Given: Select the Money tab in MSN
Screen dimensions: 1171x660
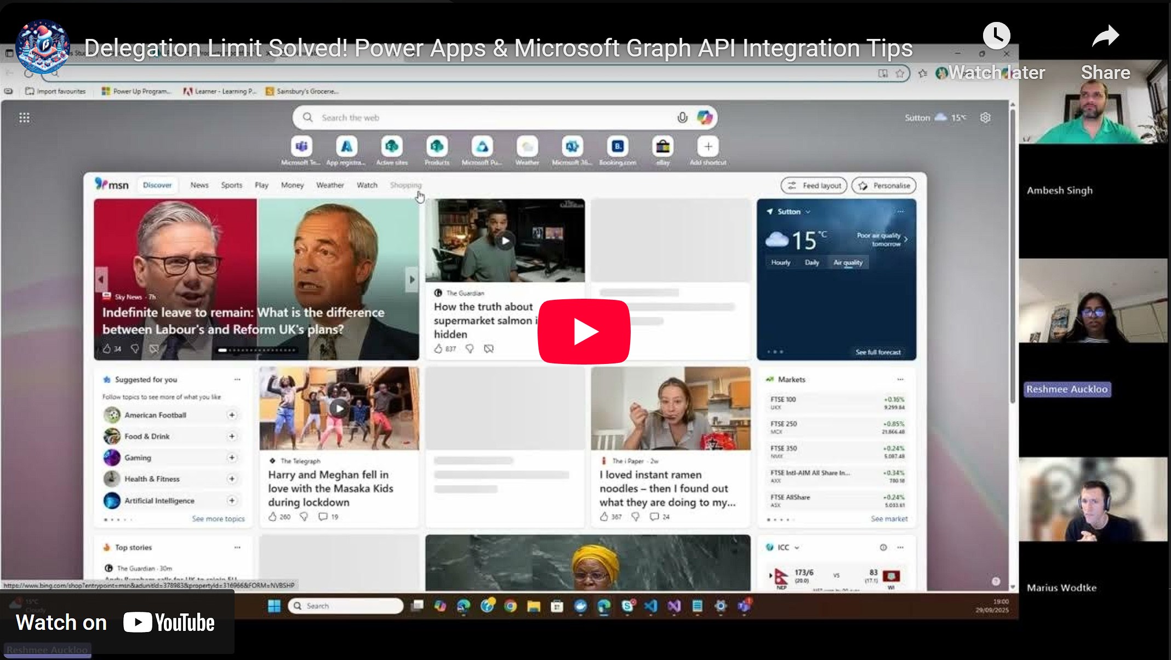Looking at the screenshot, I should point(292,185).
